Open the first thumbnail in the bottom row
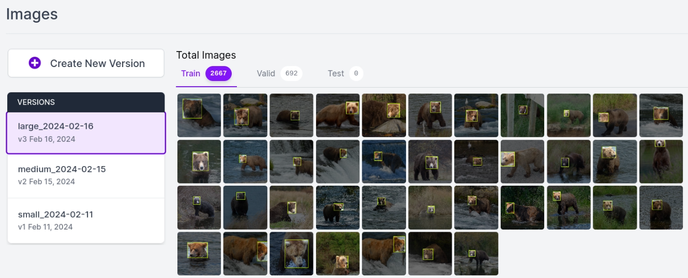This screenshot has height=278, width=688. [x=199, y=254]
